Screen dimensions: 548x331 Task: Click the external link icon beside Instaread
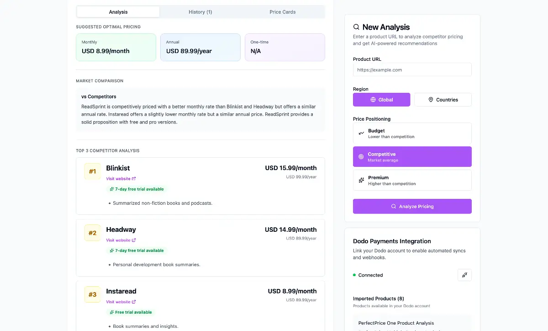coord(134,302)
